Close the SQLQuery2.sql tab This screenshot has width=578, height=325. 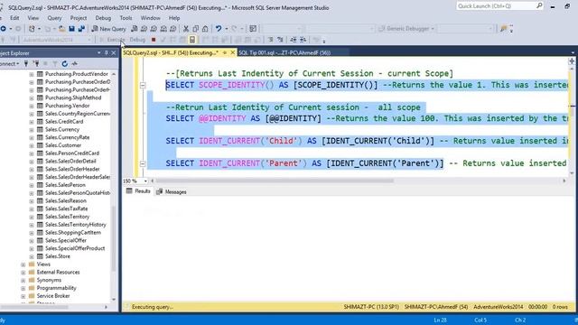233,52
